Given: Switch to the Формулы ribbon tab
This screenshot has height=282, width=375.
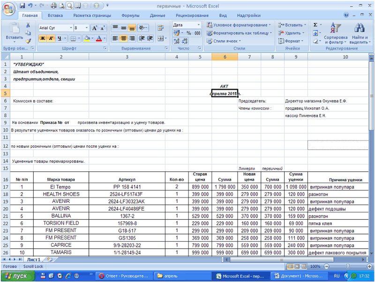Looking at the screenshot, I should point(130,15).
